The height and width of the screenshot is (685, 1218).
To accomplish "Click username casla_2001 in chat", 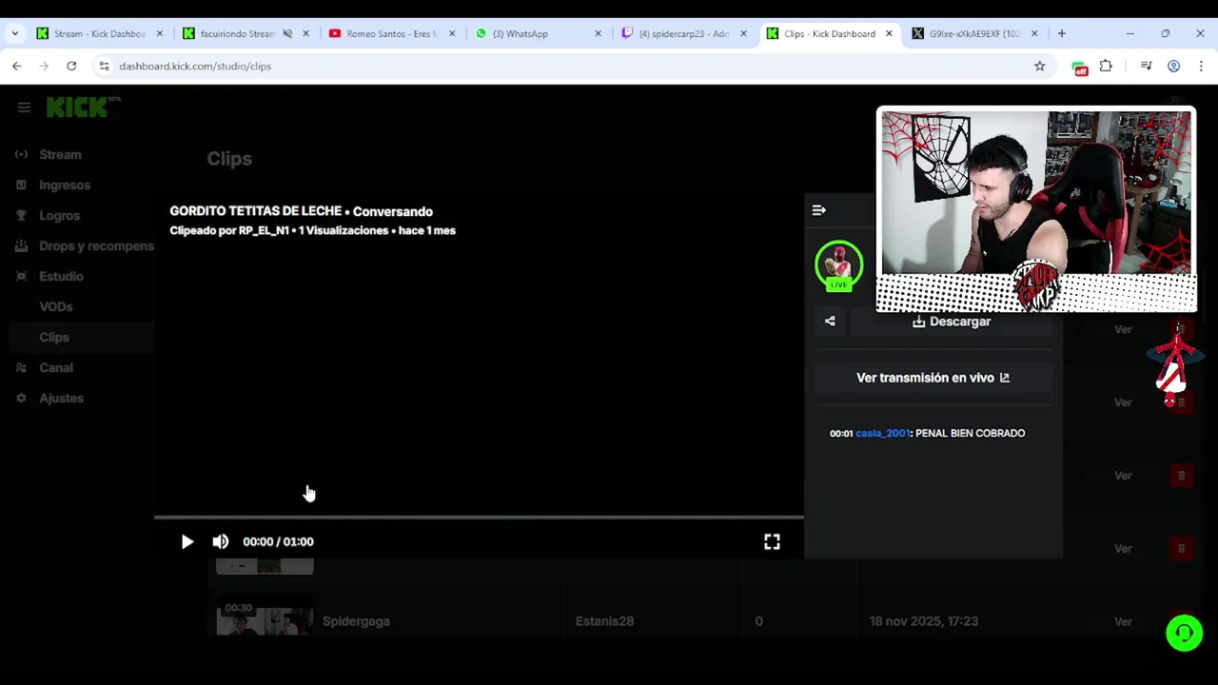I will tap(883, 433).
